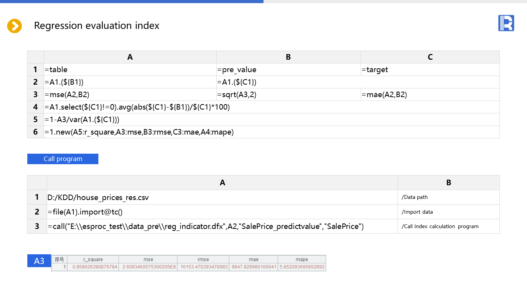The image size is (527, 296).
Task: Click the =target cell
Action: [430, 69]
